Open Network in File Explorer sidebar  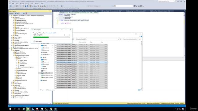[x=45, y=80]
